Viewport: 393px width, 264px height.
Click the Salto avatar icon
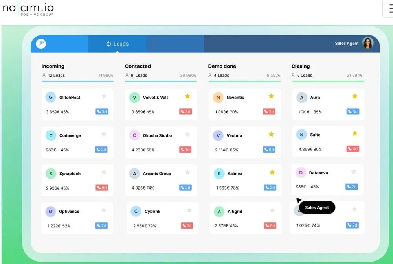[301, 135]
